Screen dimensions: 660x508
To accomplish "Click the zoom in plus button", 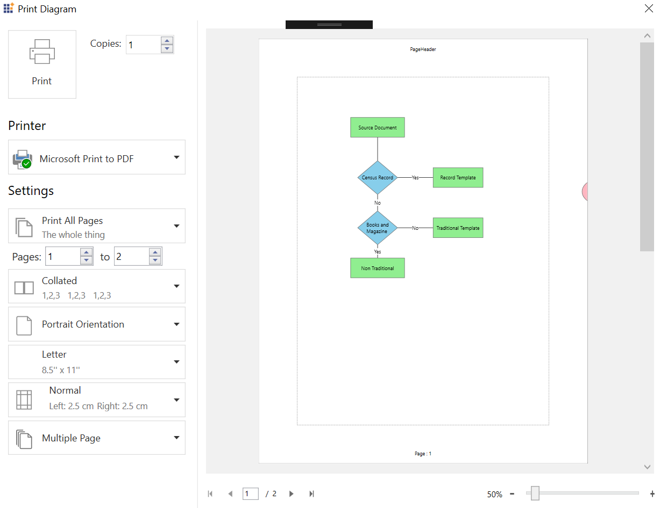I will tap(652, 494).
